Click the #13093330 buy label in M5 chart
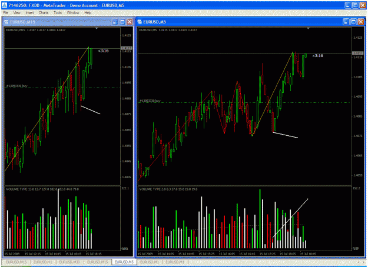 (150, 101)
